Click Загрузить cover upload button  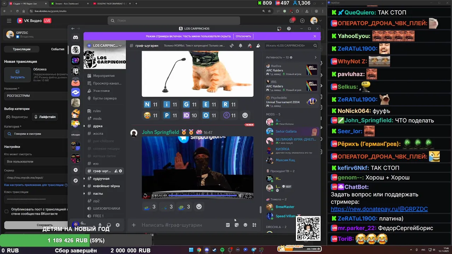point(17,74)
